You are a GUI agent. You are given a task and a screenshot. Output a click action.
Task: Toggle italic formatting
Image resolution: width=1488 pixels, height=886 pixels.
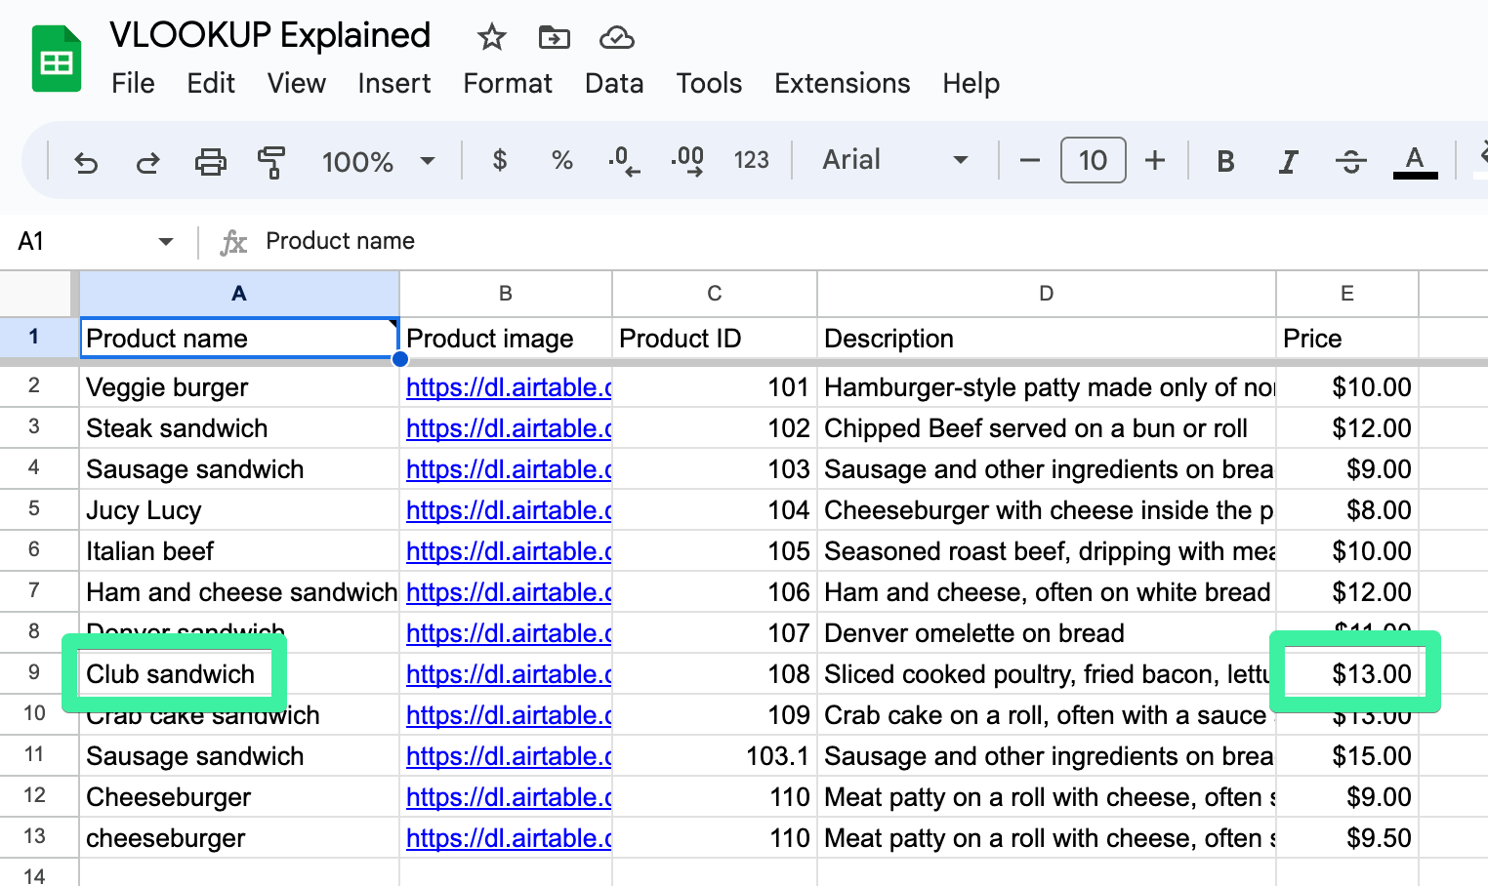click(1288, 161)
